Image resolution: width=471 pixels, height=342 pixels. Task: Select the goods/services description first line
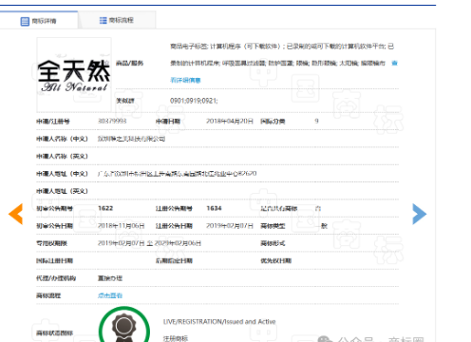coord(282,47)
